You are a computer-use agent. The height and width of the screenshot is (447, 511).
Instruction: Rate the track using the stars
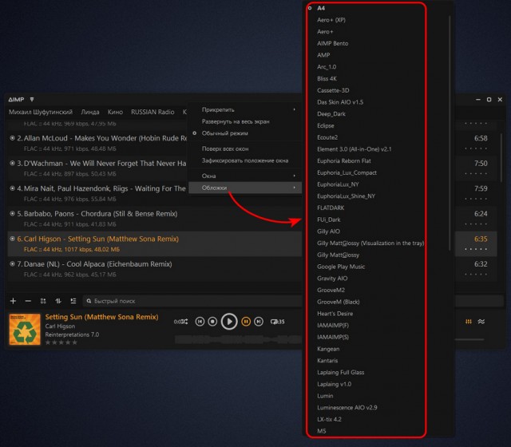[61, 342]
